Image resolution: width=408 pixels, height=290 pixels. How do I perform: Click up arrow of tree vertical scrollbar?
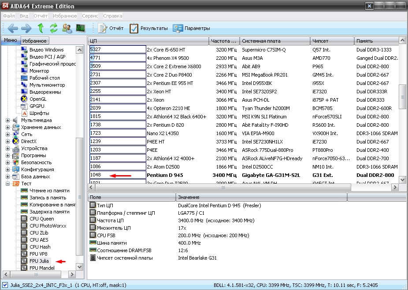point(80,50)
